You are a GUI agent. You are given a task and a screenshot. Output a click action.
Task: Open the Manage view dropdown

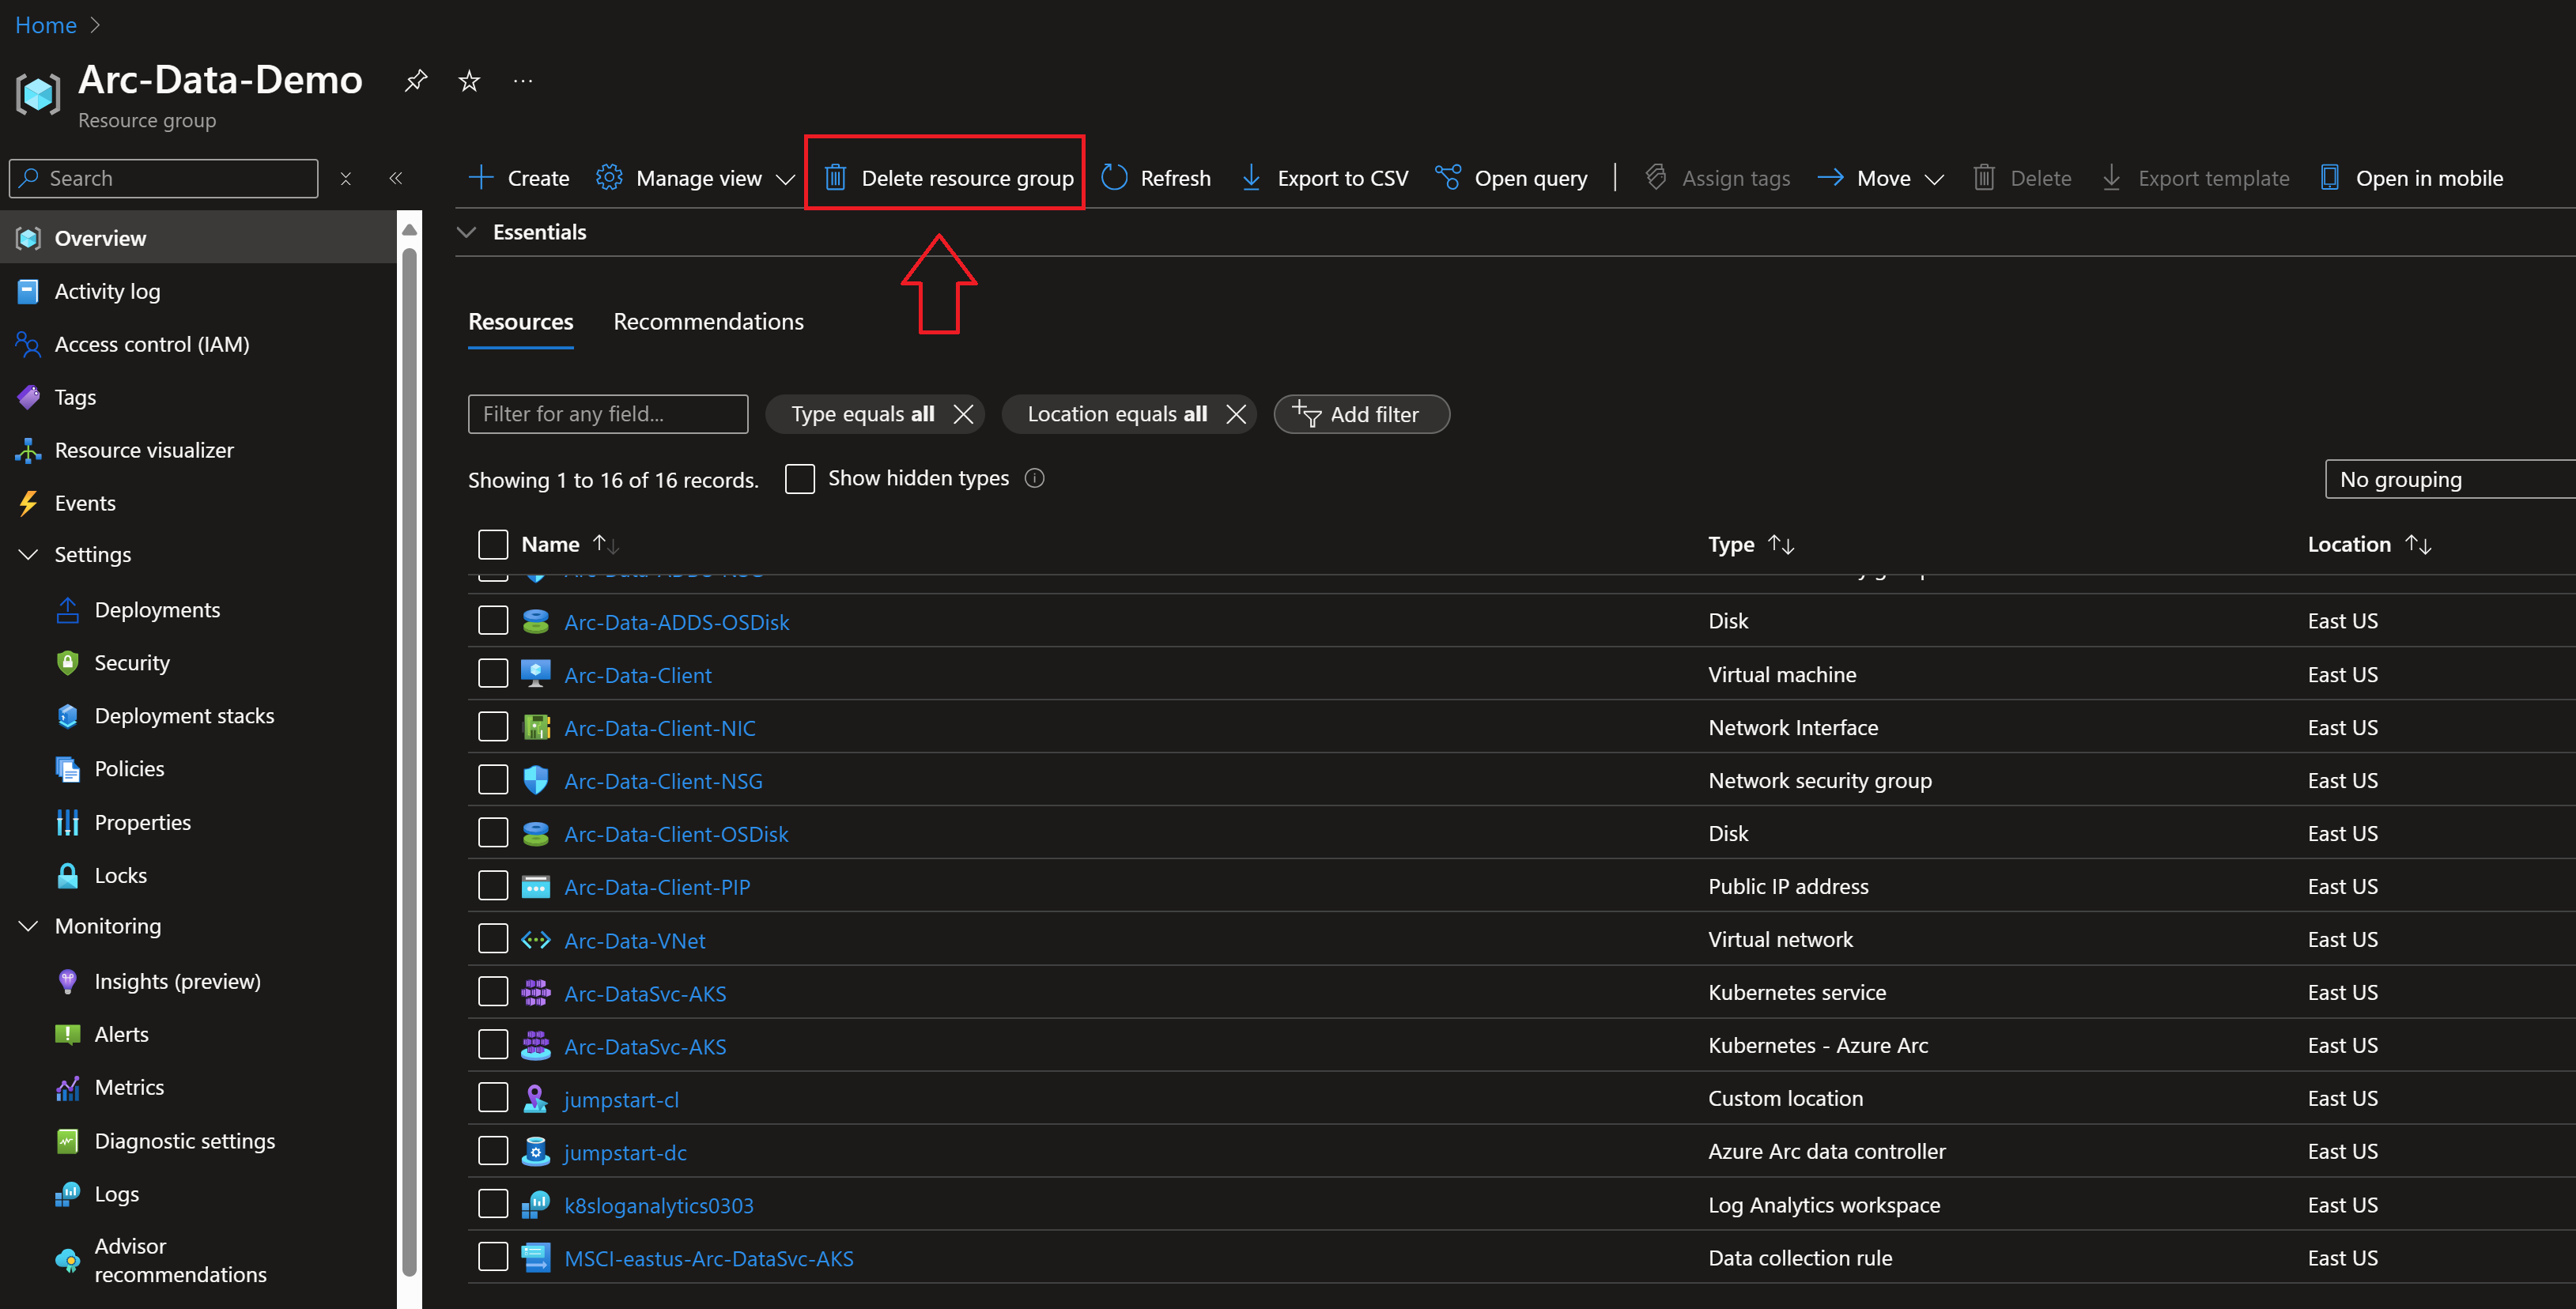pyautogui.click(x=696, y=178)
